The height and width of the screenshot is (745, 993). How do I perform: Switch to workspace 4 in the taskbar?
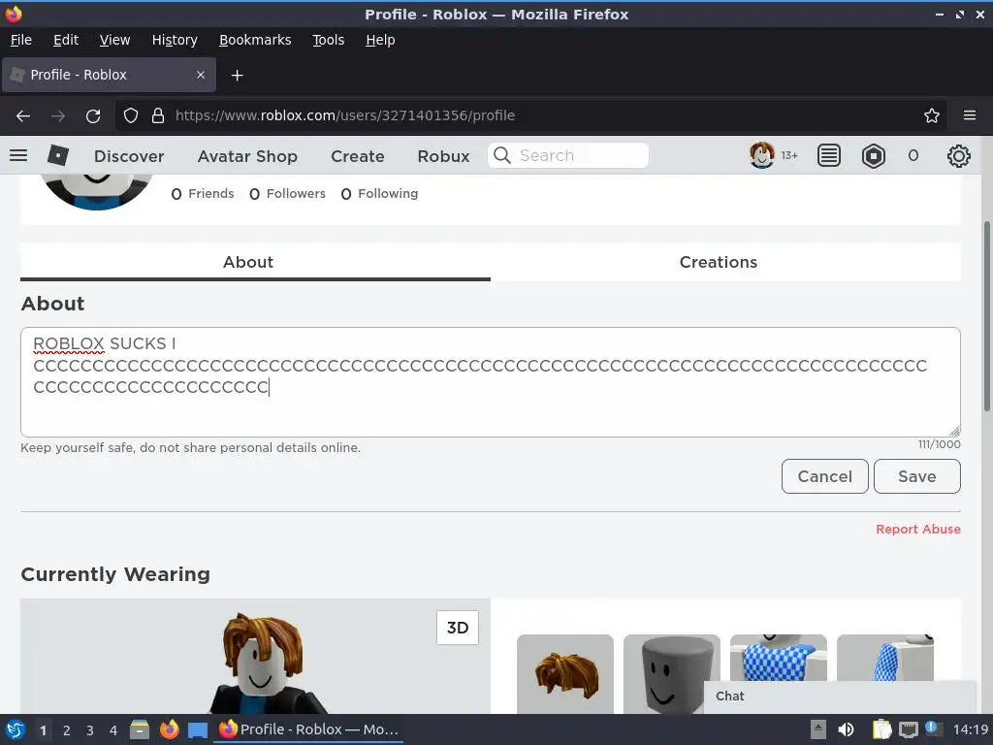113,730
